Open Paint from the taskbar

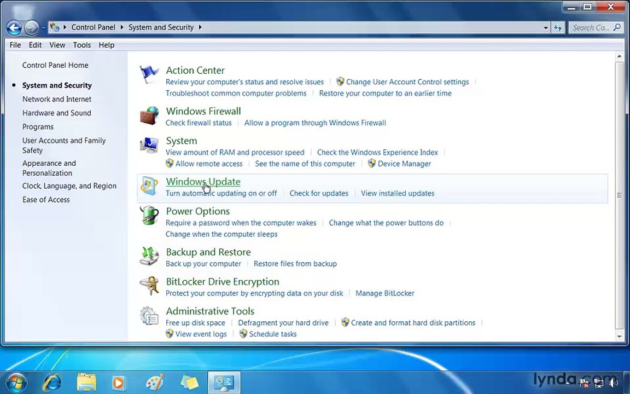coord(155,383)
